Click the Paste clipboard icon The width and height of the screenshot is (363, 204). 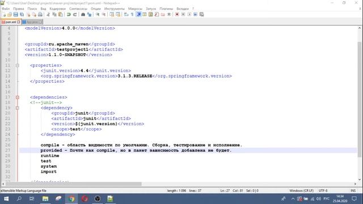click(x=61, y=15)
